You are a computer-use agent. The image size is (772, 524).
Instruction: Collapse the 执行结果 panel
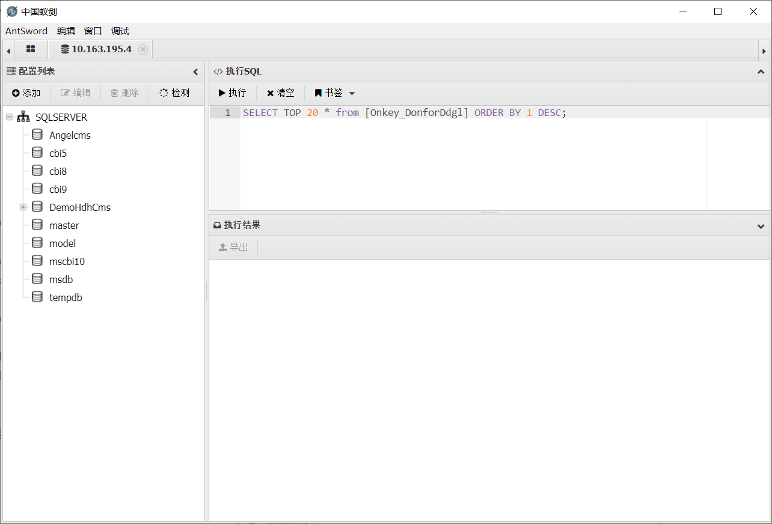(x=761, y=226)
